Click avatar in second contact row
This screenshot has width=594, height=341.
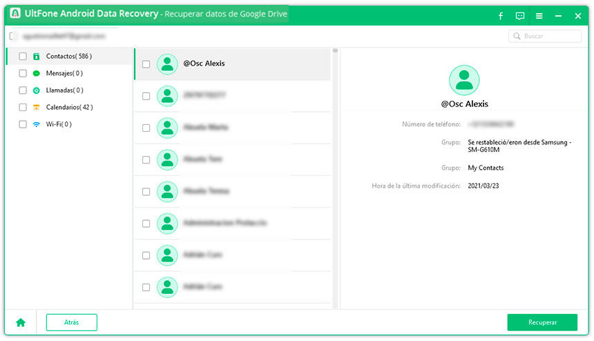click(x=167, y=96)
